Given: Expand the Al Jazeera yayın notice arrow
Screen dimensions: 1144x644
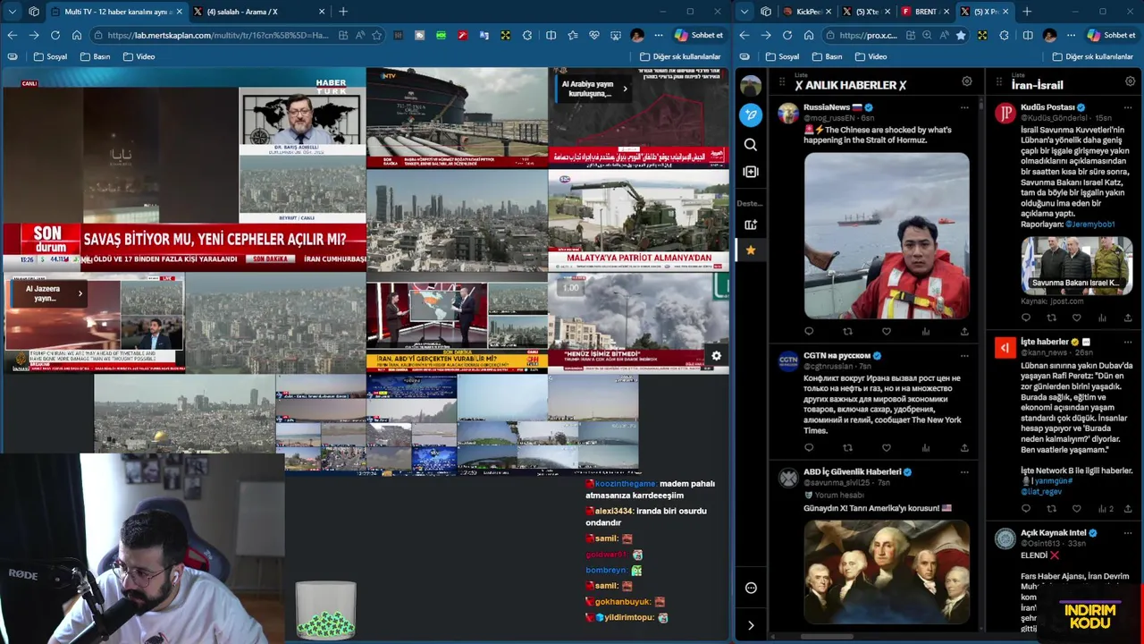Looking at the screenshot, I should 80,293.
